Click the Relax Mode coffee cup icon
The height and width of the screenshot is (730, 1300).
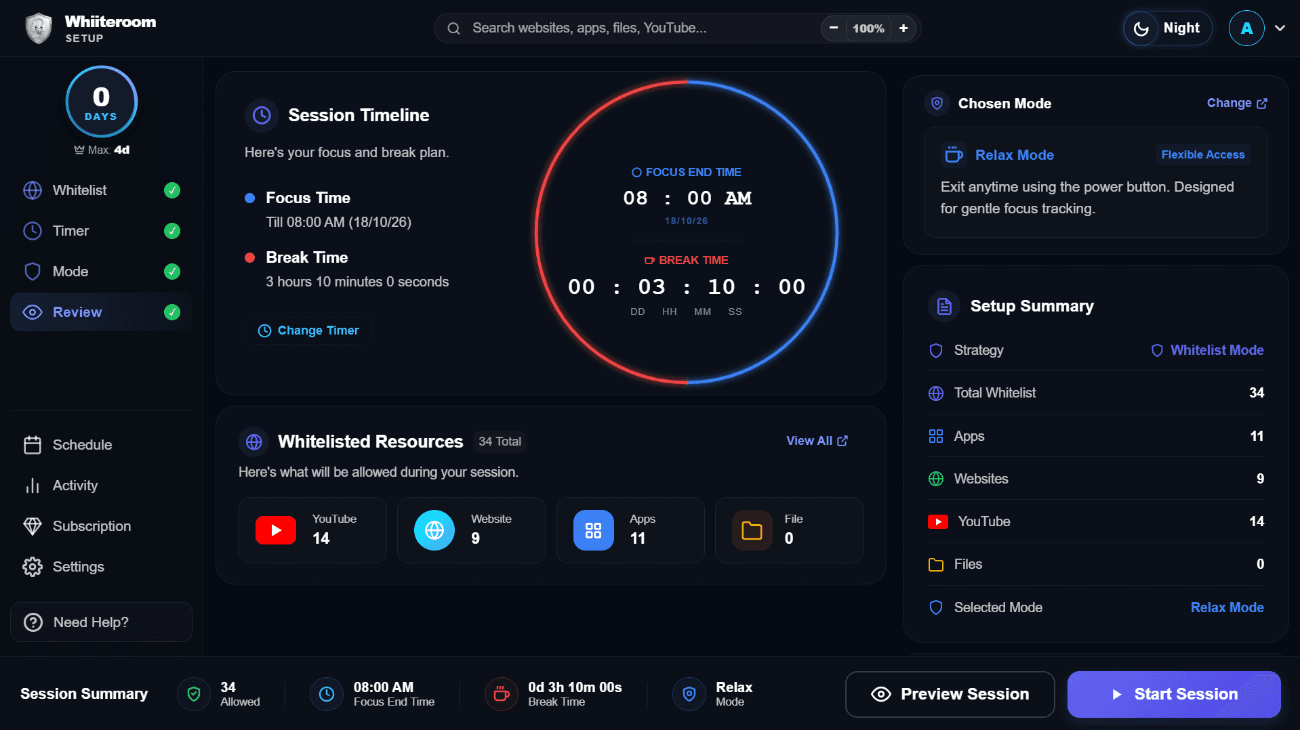954,155
